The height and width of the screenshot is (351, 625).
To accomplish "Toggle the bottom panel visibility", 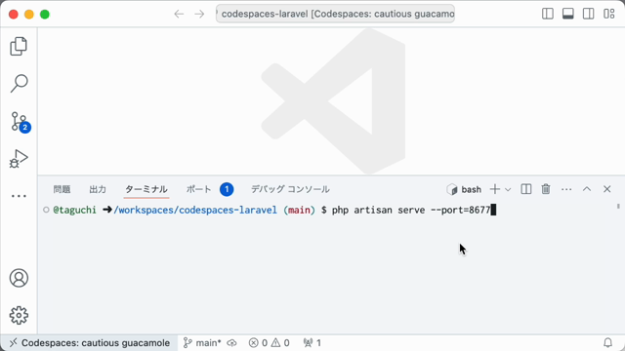I will pos(568,14).
